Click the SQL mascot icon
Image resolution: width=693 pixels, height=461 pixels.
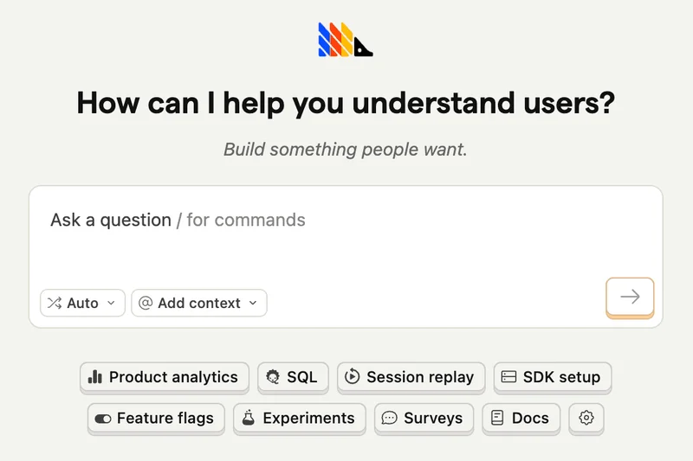(x=274, y=377)
